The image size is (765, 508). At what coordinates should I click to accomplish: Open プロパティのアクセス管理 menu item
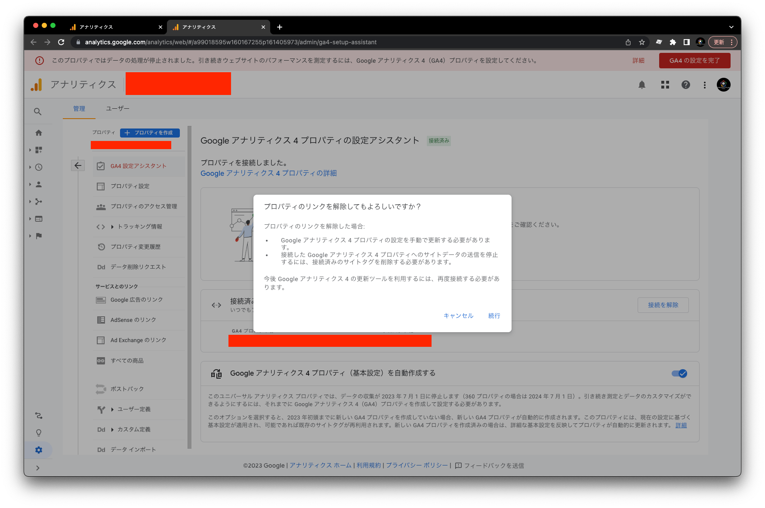point(139,206)
